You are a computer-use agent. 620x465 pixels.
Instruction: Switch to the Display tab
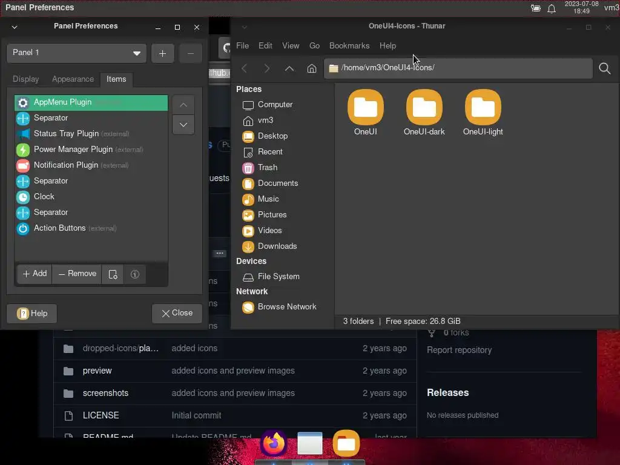coord(25,79)
